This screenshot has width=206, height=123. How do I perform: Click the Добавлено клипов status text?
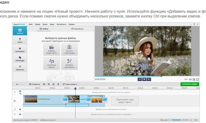tap(48, 120)
